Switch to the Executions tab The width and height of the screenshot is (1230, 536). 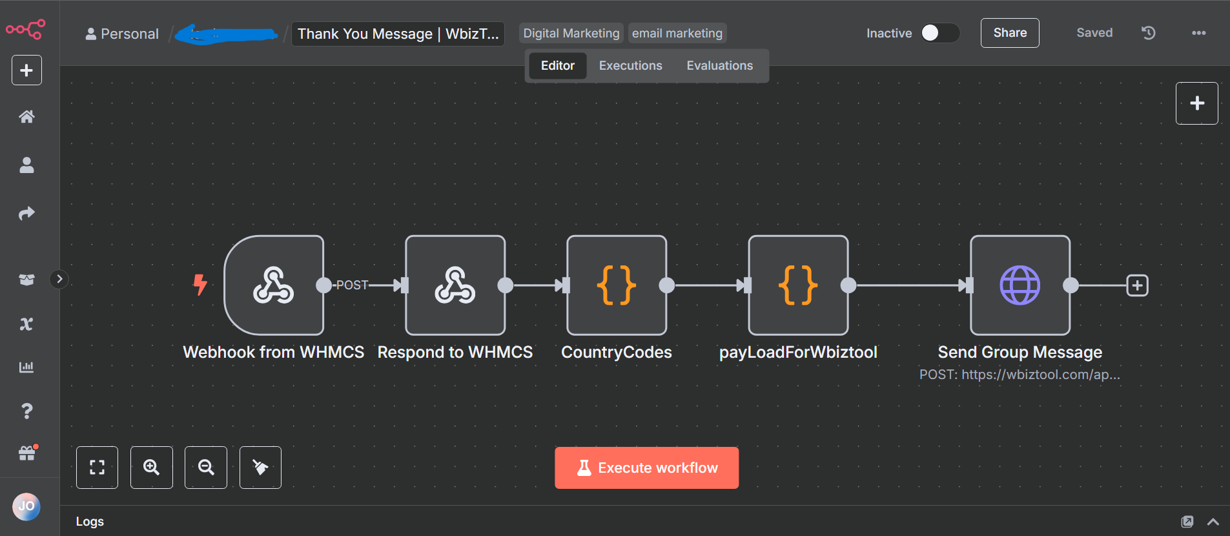point(631,66)
